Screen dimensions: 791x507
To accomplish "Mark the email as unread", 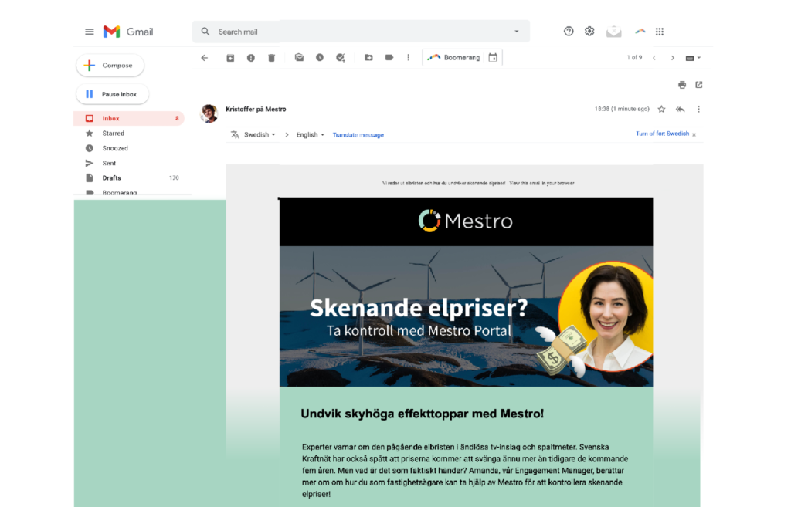I will point(299,57).
